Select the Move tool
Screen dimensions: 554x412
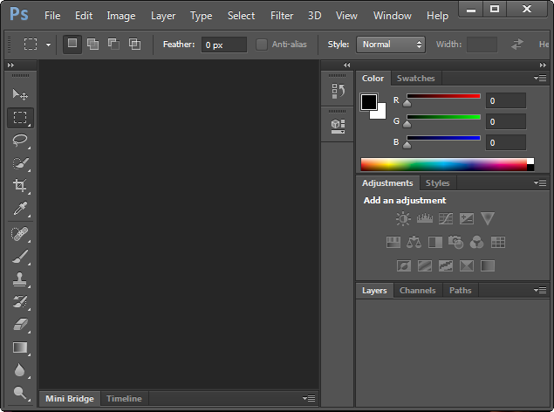coord(20,94)
